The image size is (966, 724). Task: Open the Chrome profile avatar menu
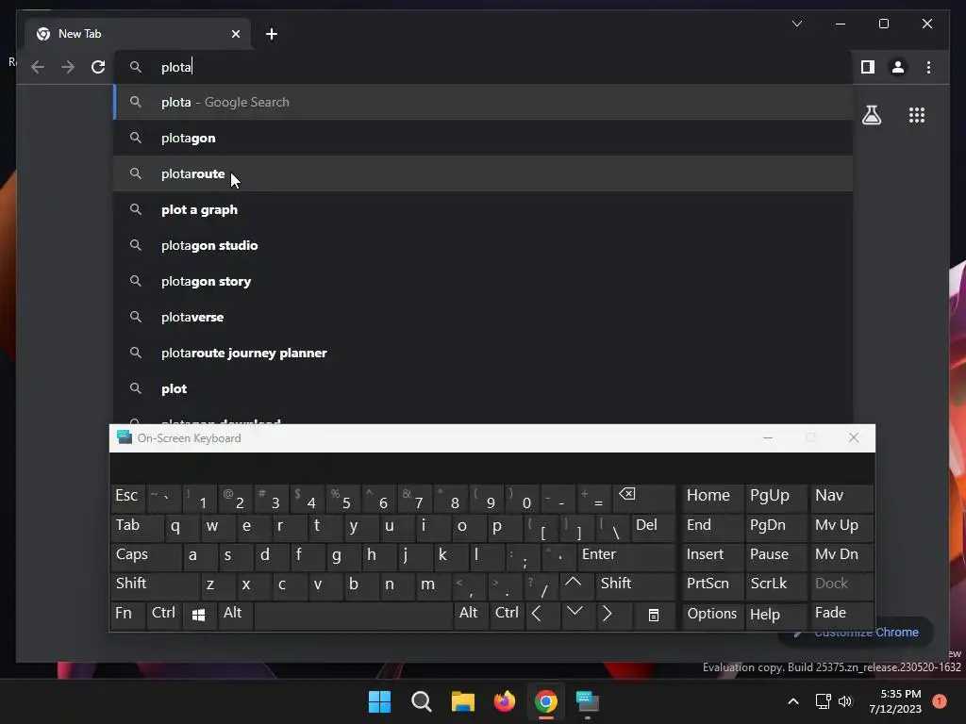pos(898,67)
